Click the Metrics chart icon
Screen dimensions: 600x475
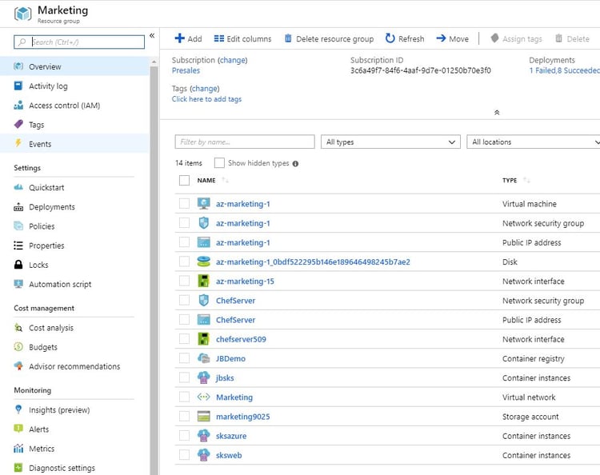click(18, 449)
